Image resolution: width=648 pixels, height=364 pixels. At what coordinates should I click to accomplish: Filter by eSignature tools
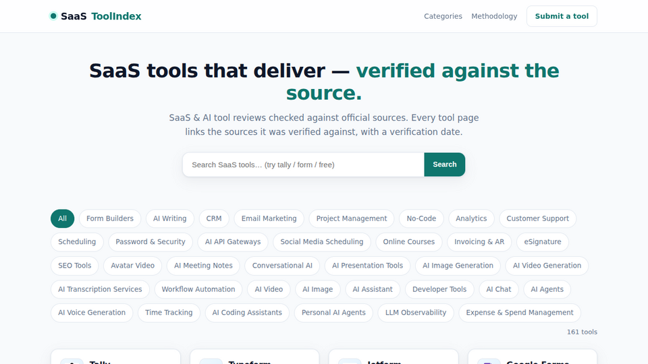click(x=543, y=242)
